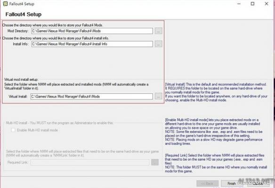Click the Virtual Install path field

[x=91, y=97]
